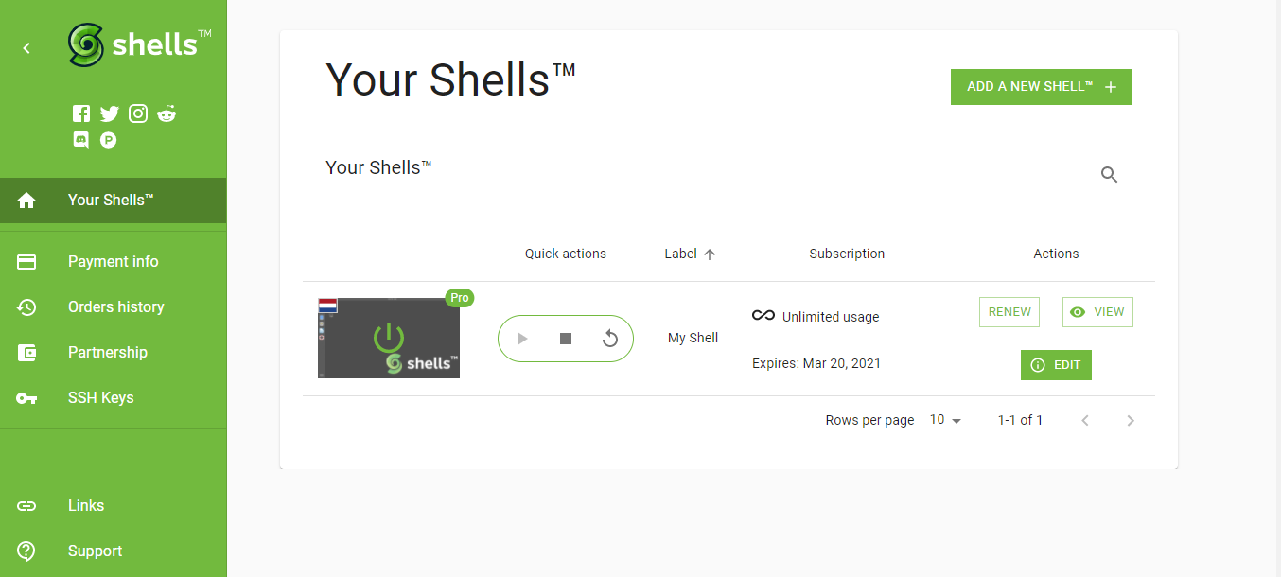The width and height of the screenshot is (1281, 577).
Task: Click the Reddit icon
Action: (x=166, y=113)
